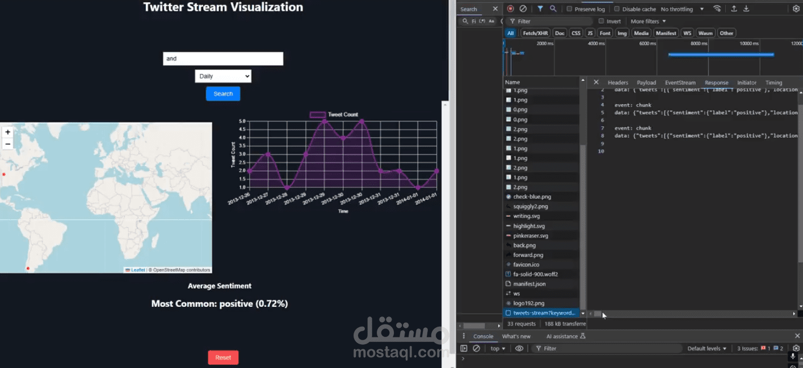Click the microphone icon at bottom right
Screen dimensions: 803x368
coord(793,357)
